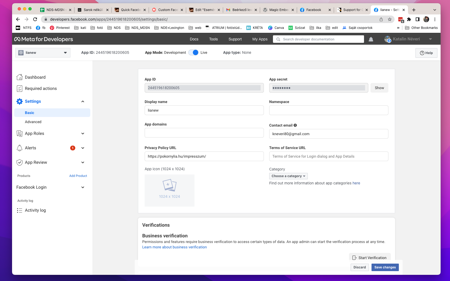Image resolution: width=450 pixels, height=281 pixels.
Task: Click the Contact email info icon
Action: pyautogui.click(x=295, y=125)
